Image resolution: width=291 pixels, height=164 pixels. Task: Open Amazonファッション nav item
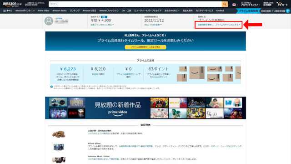[x=109, y=11]
